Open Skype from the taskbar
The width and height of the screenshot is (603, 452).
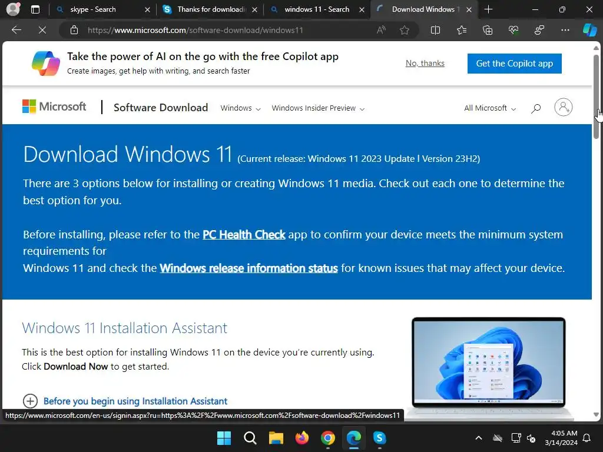pyautogui.click(x=380, y=438)
